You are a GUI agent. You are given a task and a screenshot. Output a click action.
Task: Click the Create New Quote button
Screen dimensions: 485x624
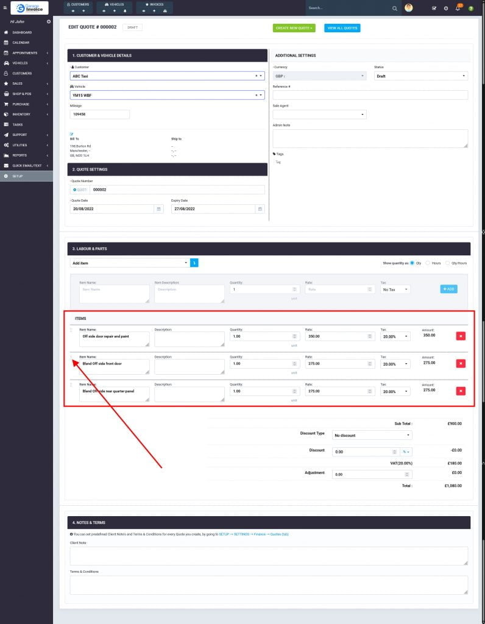pyautogui.click(x=294, y=28)
